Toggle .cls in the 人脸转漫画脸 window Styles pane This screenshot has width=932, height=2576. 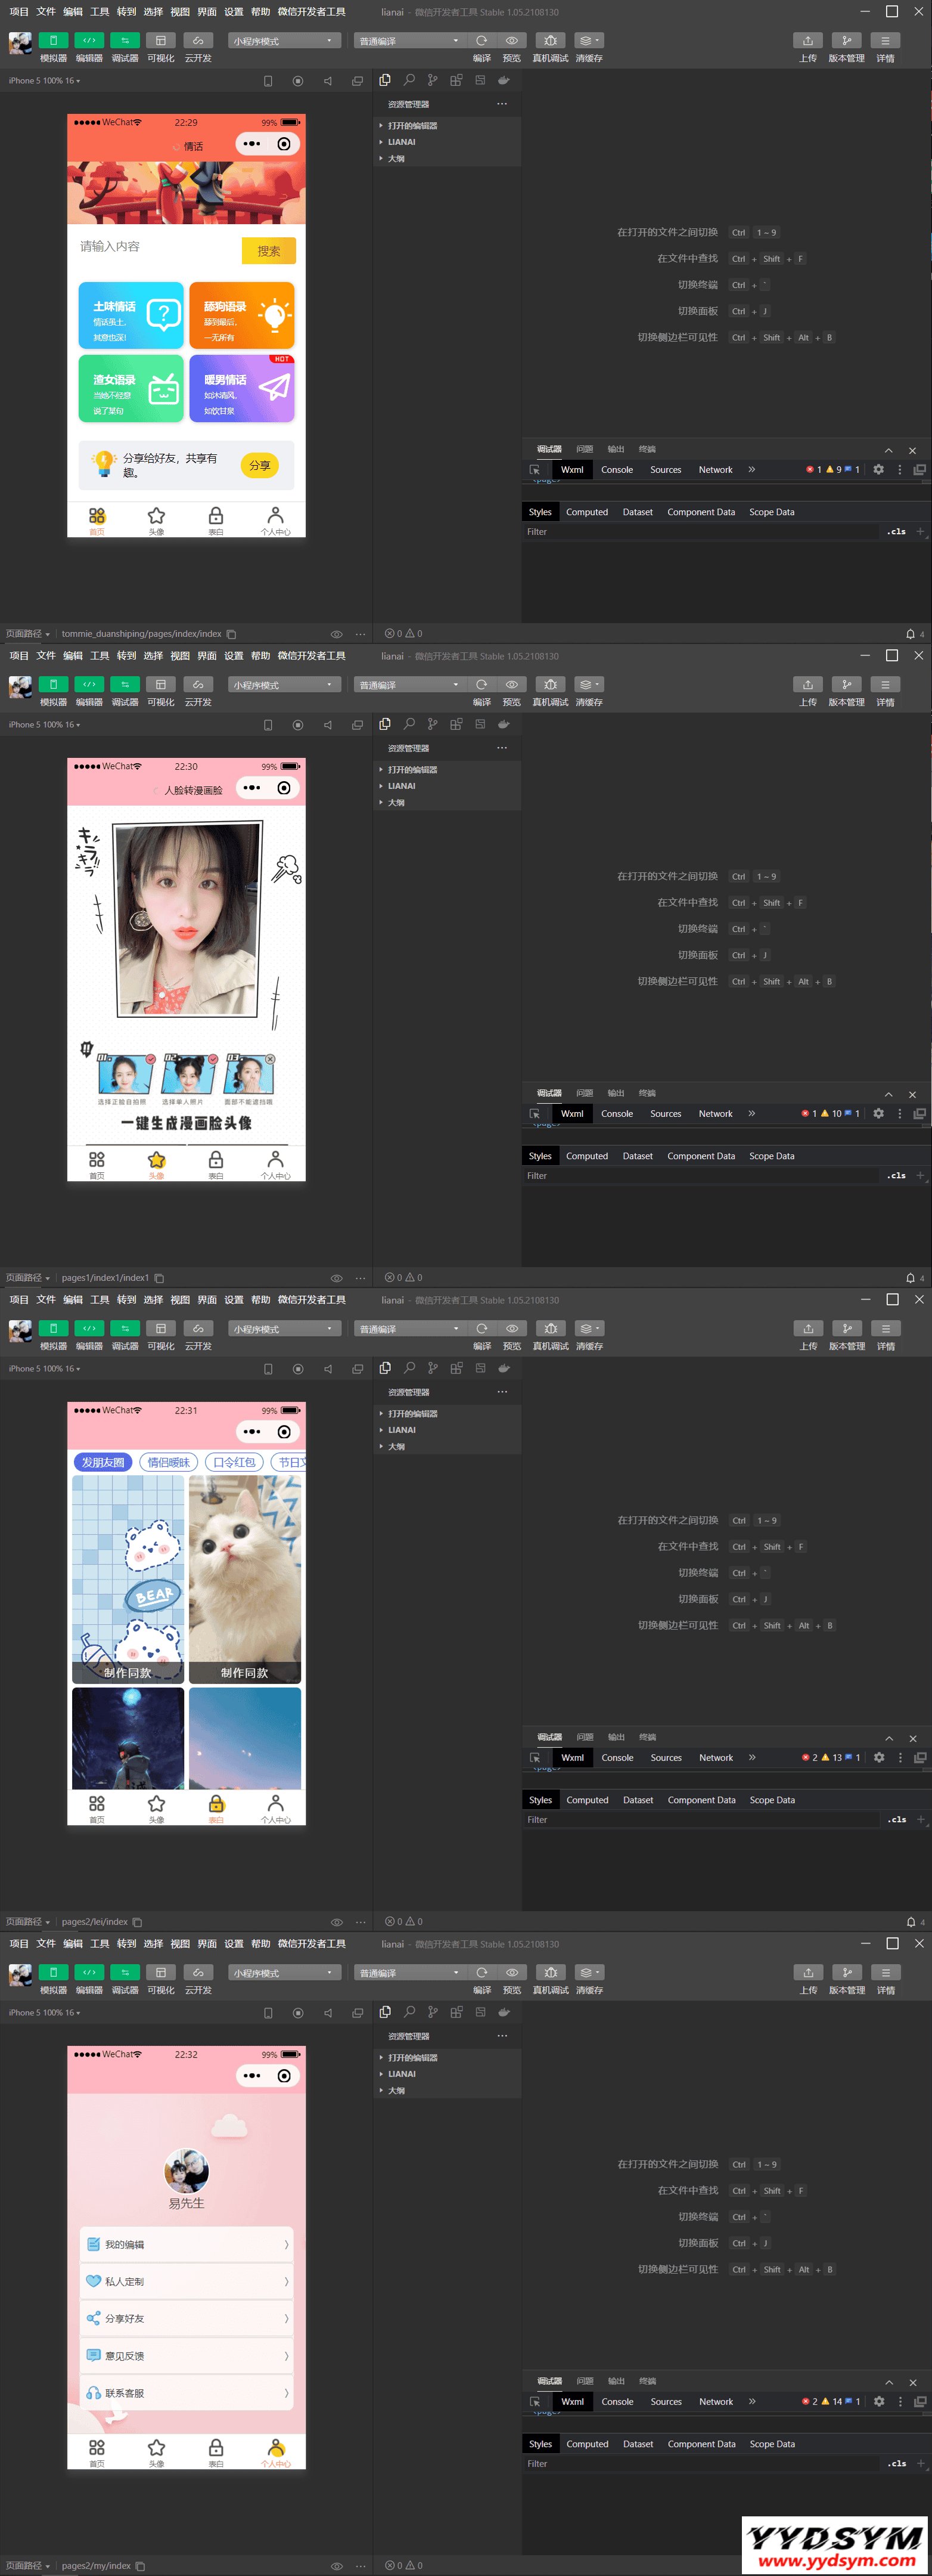(x=896, y=1176)
